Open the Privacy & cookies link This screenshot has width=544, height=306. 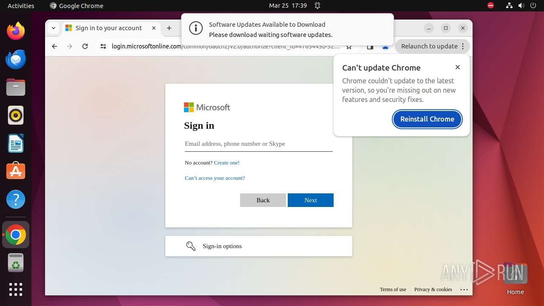pyautogui.click(x=433, y=289)
